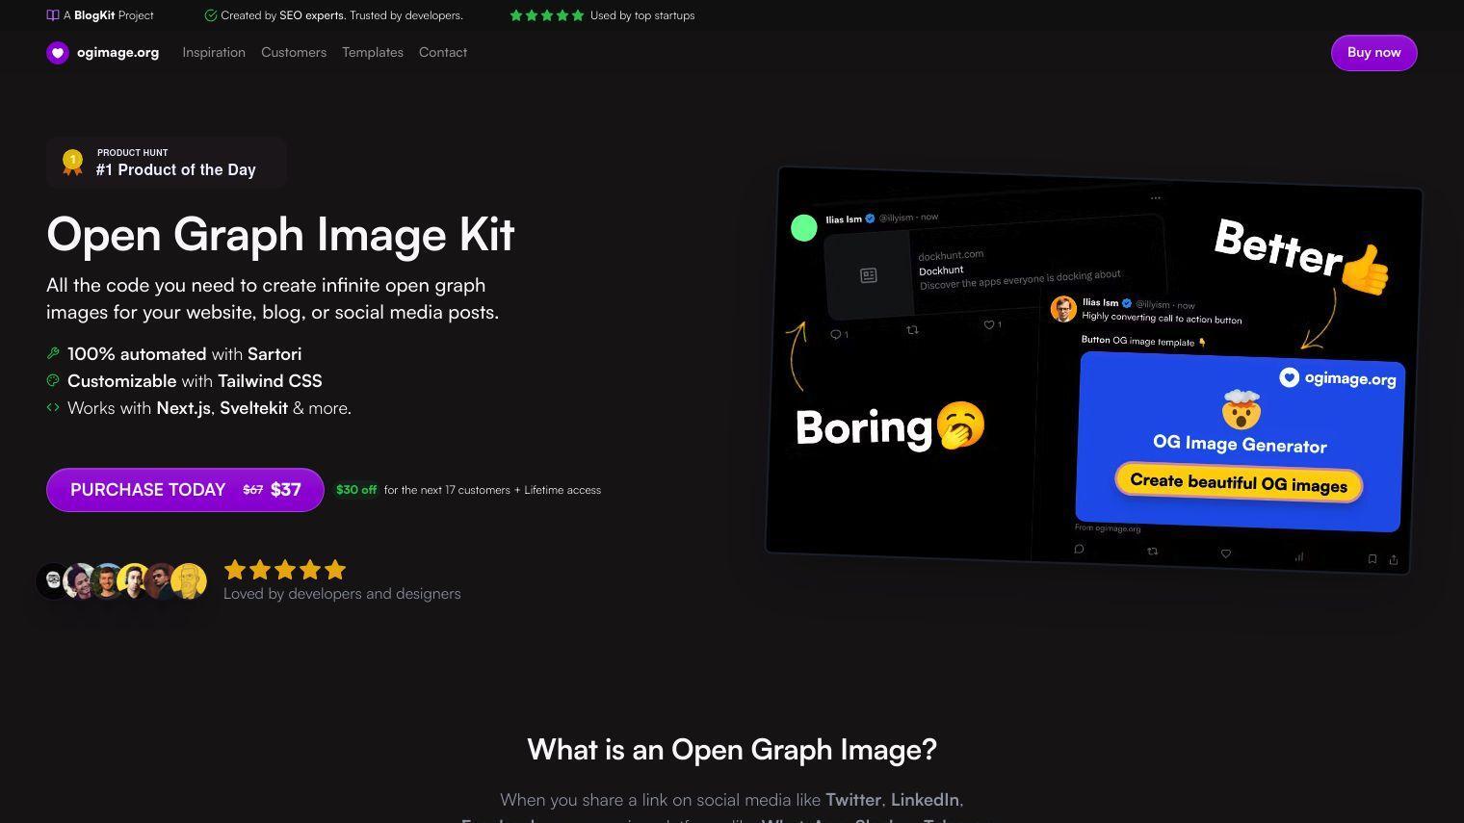Click the heart icon under better tweet
Viewport: 1464px width, 823px height.
point(1225,553)
